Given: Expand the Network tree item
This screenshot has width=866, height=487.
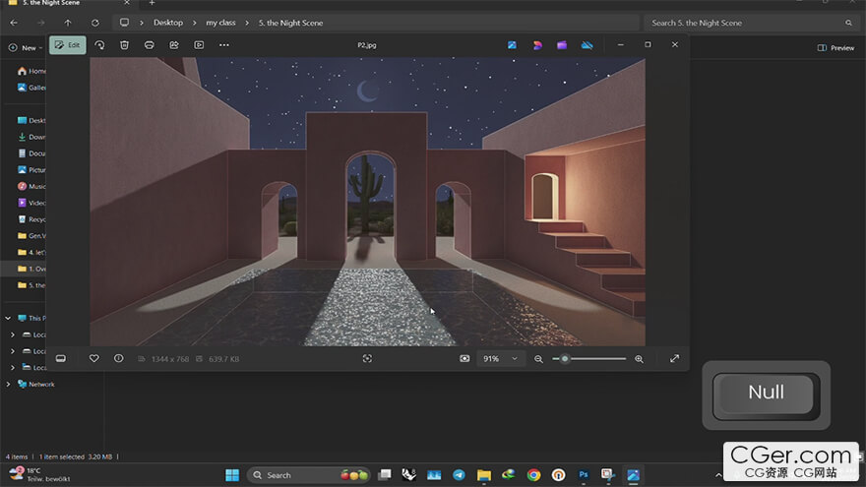Looking at the screenshot, I should click(x=9, y=384).
